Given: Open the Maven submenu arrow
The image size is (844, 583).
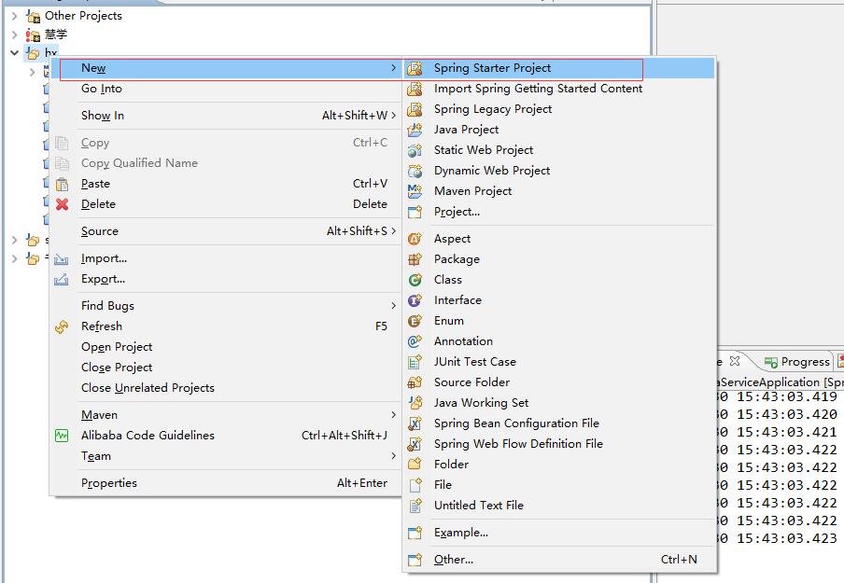Looking at the screenshot, I should pyautogui.click(x=393, y=415).
